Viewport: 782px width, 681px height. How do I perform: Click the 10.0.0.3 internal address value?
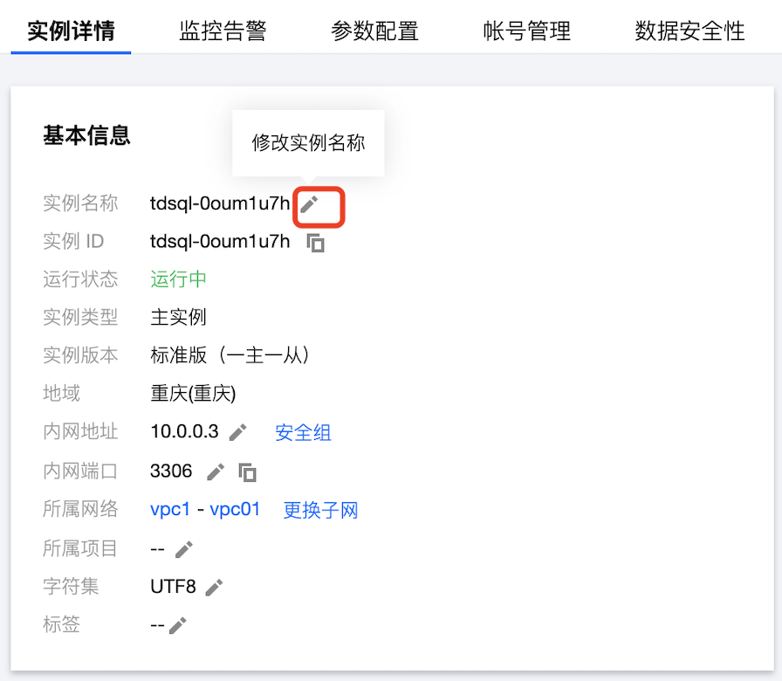(x=184, y=431)
